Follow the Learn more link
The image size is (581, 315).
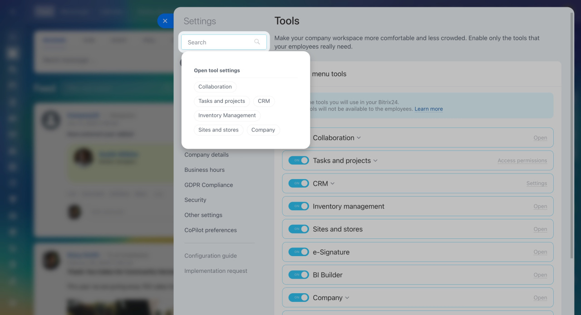point(428,109)
